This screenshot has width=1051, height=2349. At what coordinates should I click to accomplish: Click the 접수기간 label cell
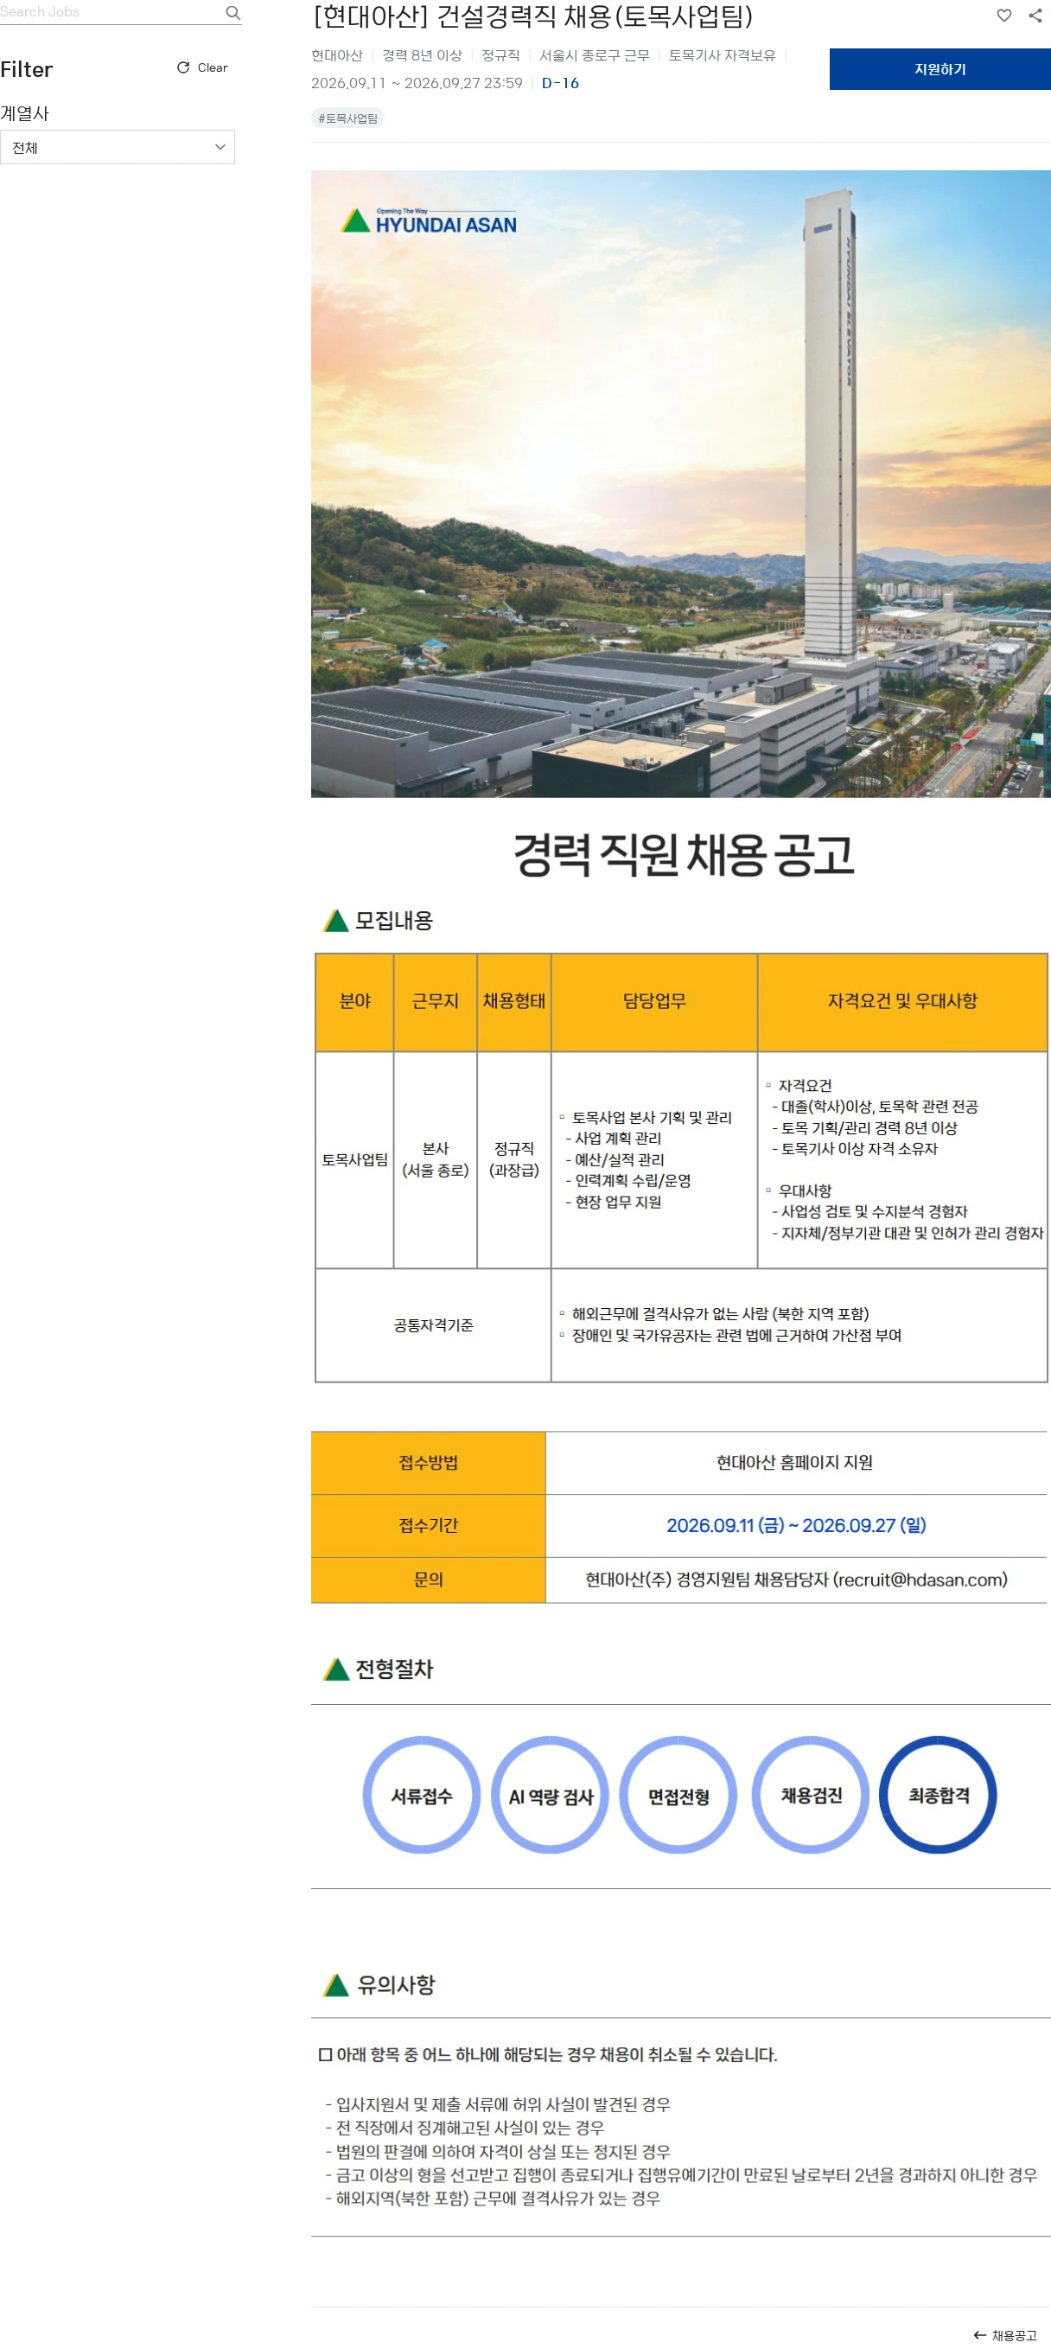(429, 1526)
